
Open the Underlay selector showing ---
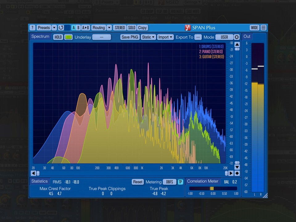pyautogui.click(x=101, y=37)
